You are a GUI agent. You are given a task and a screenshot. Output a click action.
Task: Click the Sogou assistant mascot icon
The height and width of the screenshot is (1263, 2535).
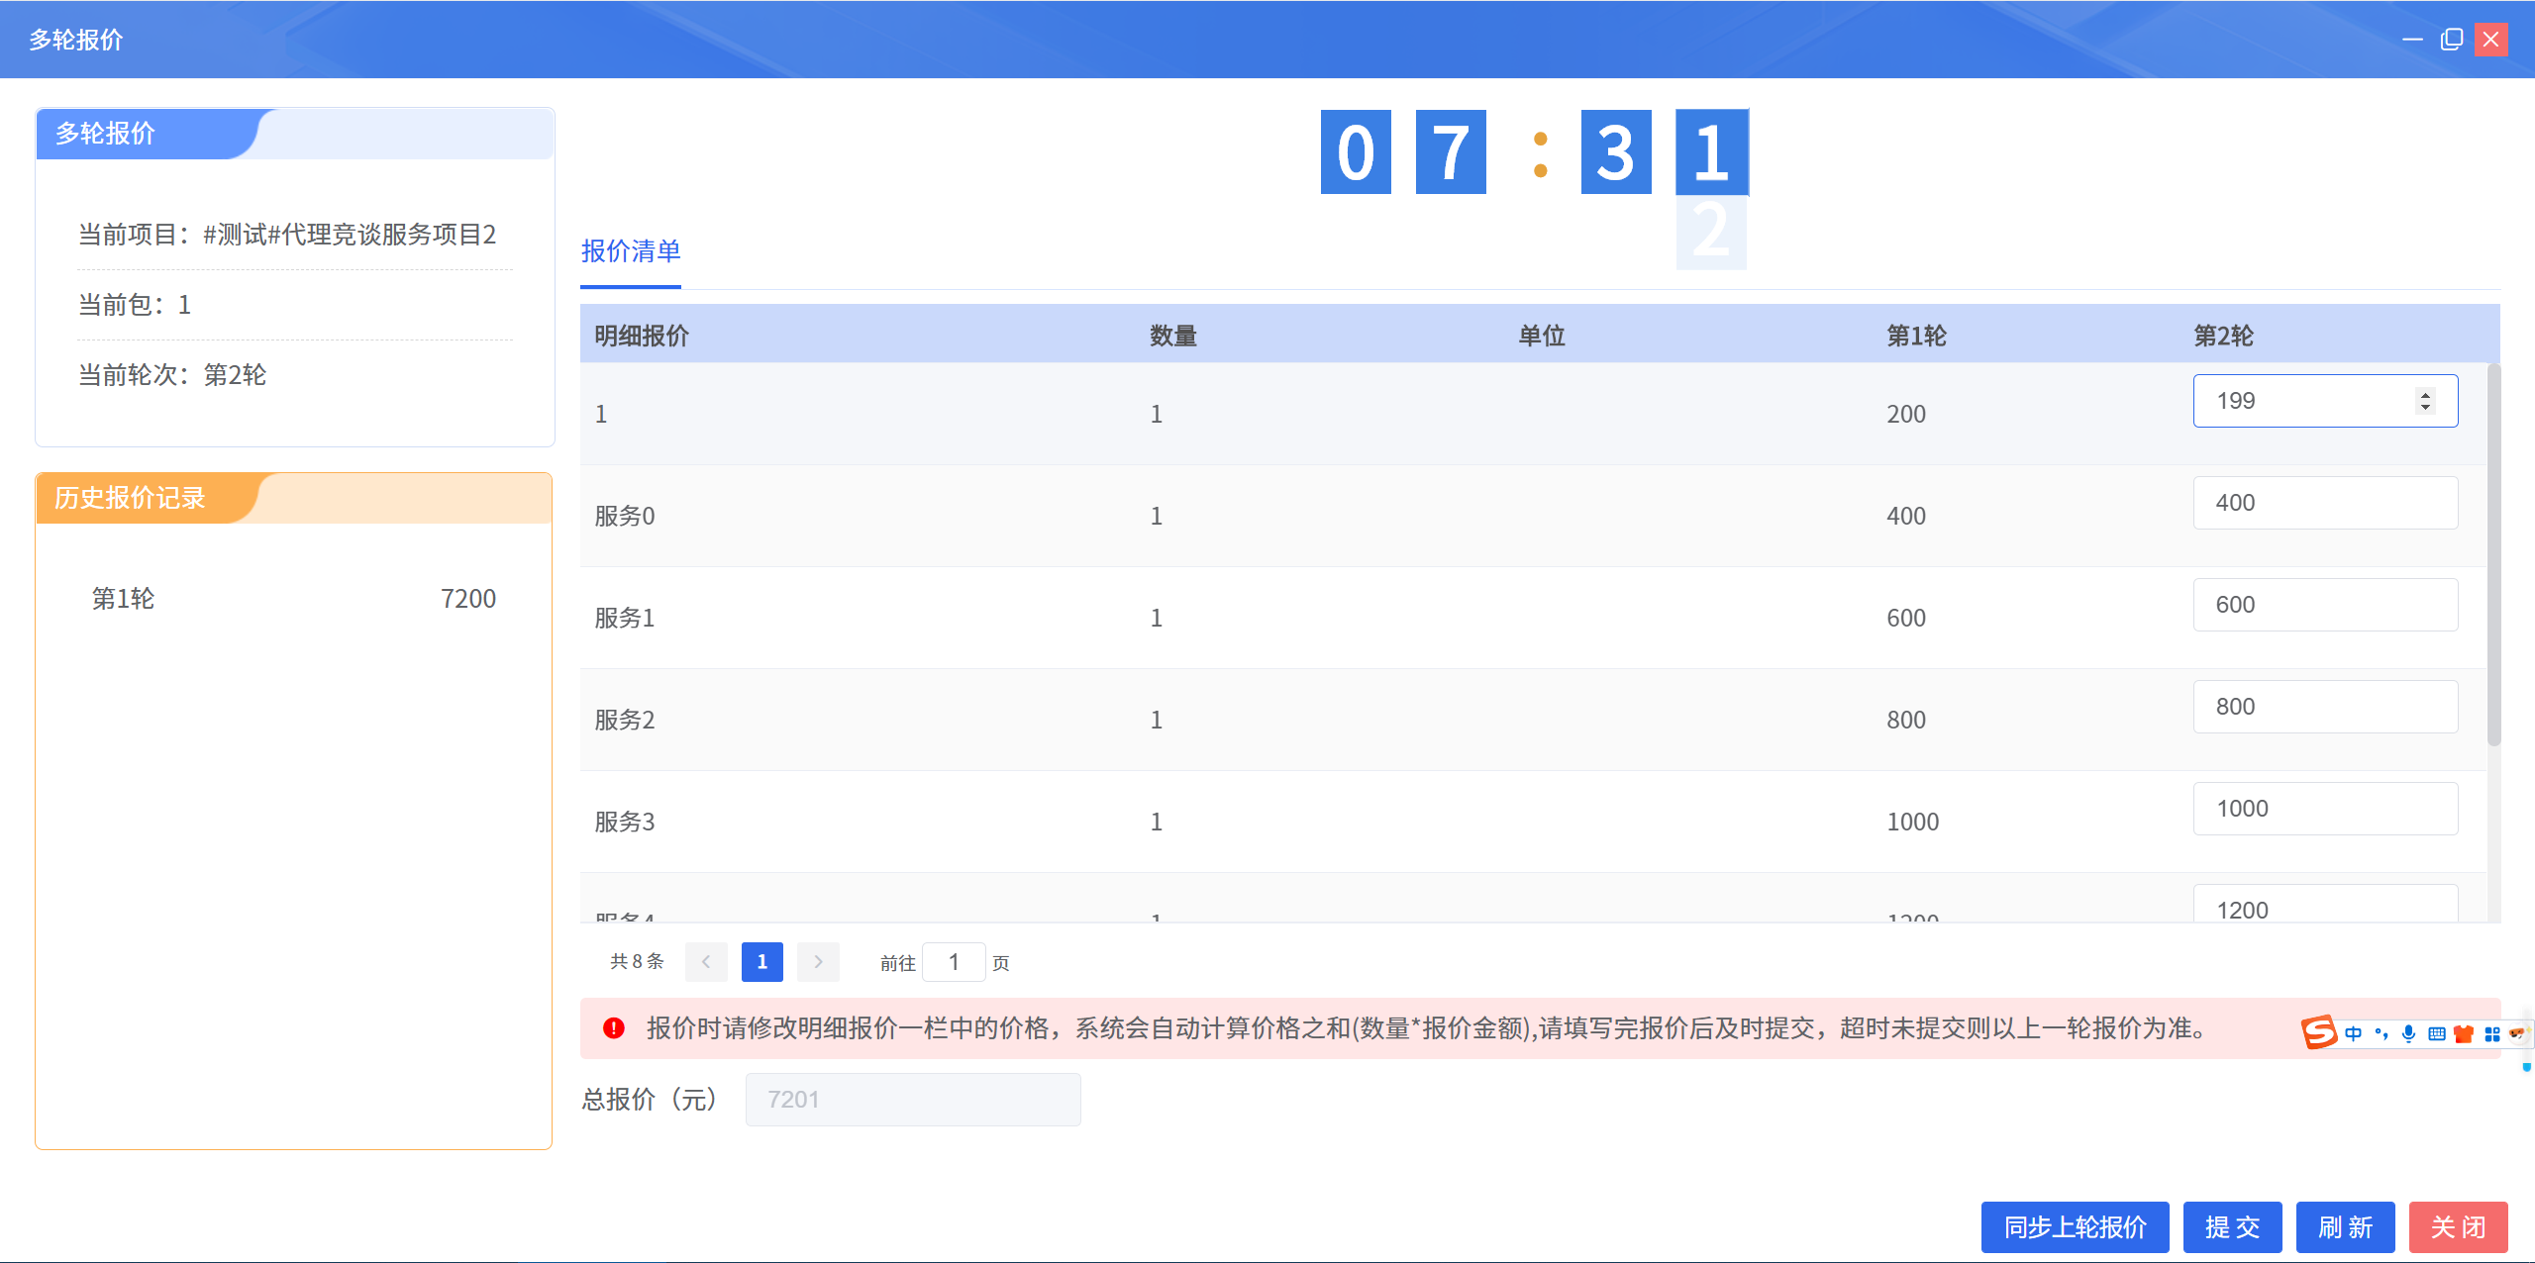[x=2518, y=1033]
